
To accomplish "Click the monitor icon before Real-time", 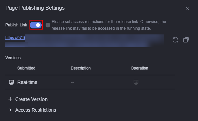I will tap(11, 82).
